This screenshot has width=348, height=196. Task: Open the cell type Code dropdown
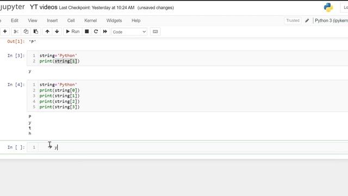point(129,32)
